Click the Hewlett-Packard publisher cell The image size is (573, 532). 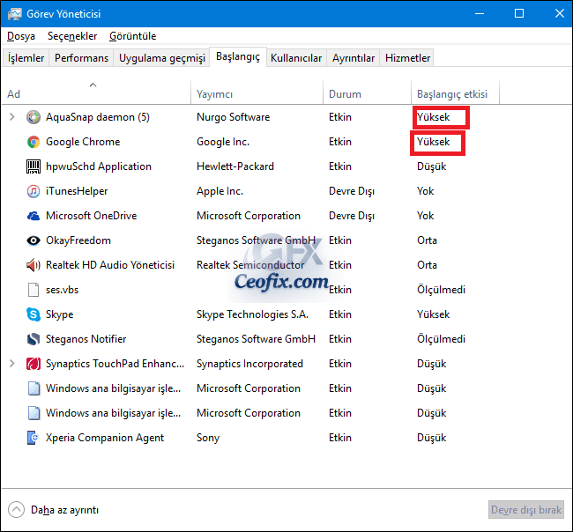(x=235, y=166)
